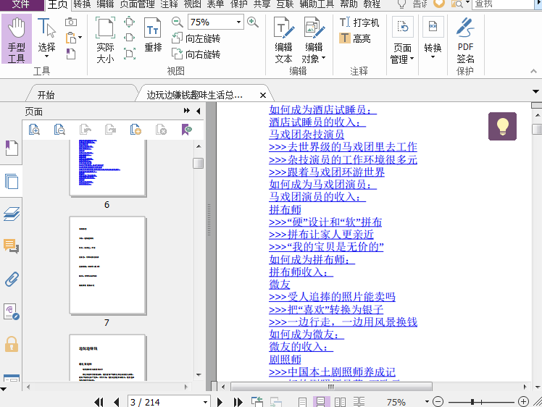Enable continuous page view mode
The width and height of the screenshot is (542, 407).
pyautogui.click(x=321, y=402)
